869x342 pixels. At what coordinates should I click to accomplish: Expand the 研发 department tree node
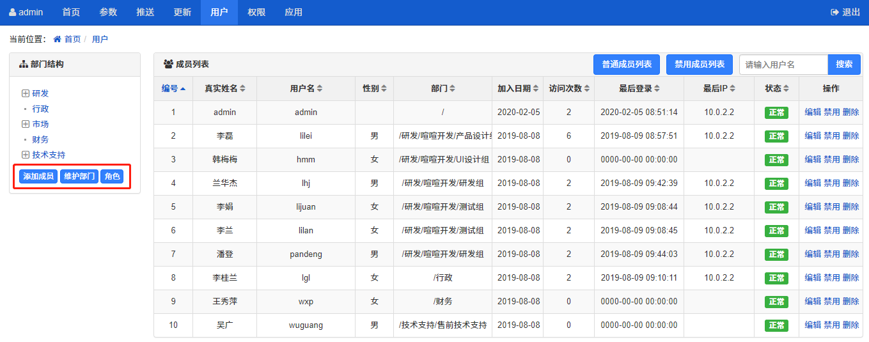pos(26,93)
